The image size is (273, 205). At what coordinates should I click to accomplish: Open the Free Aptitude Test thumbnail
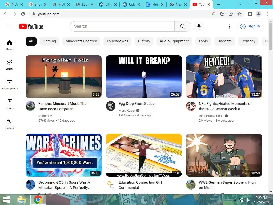tap(144, 155)
